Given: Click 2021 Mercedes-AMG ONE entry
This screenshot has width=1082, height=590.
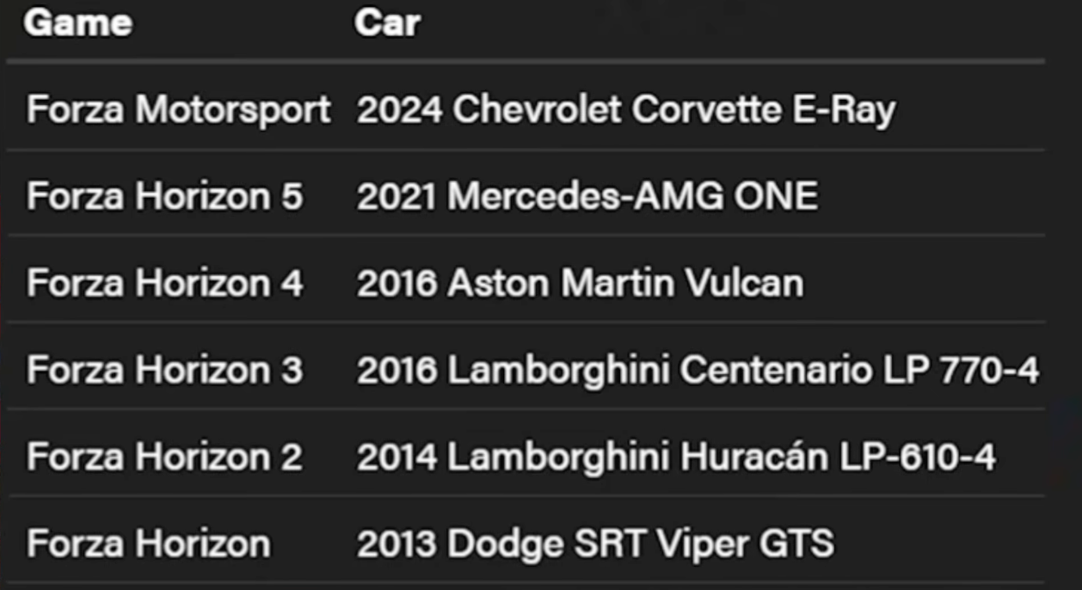Looking at the screenshot, I should 587,197.
